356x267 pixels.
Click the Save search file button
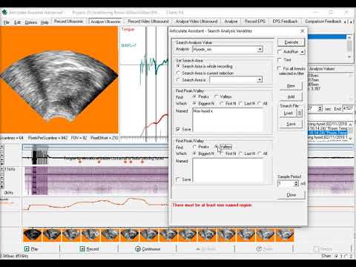click(x=291, y=124)
